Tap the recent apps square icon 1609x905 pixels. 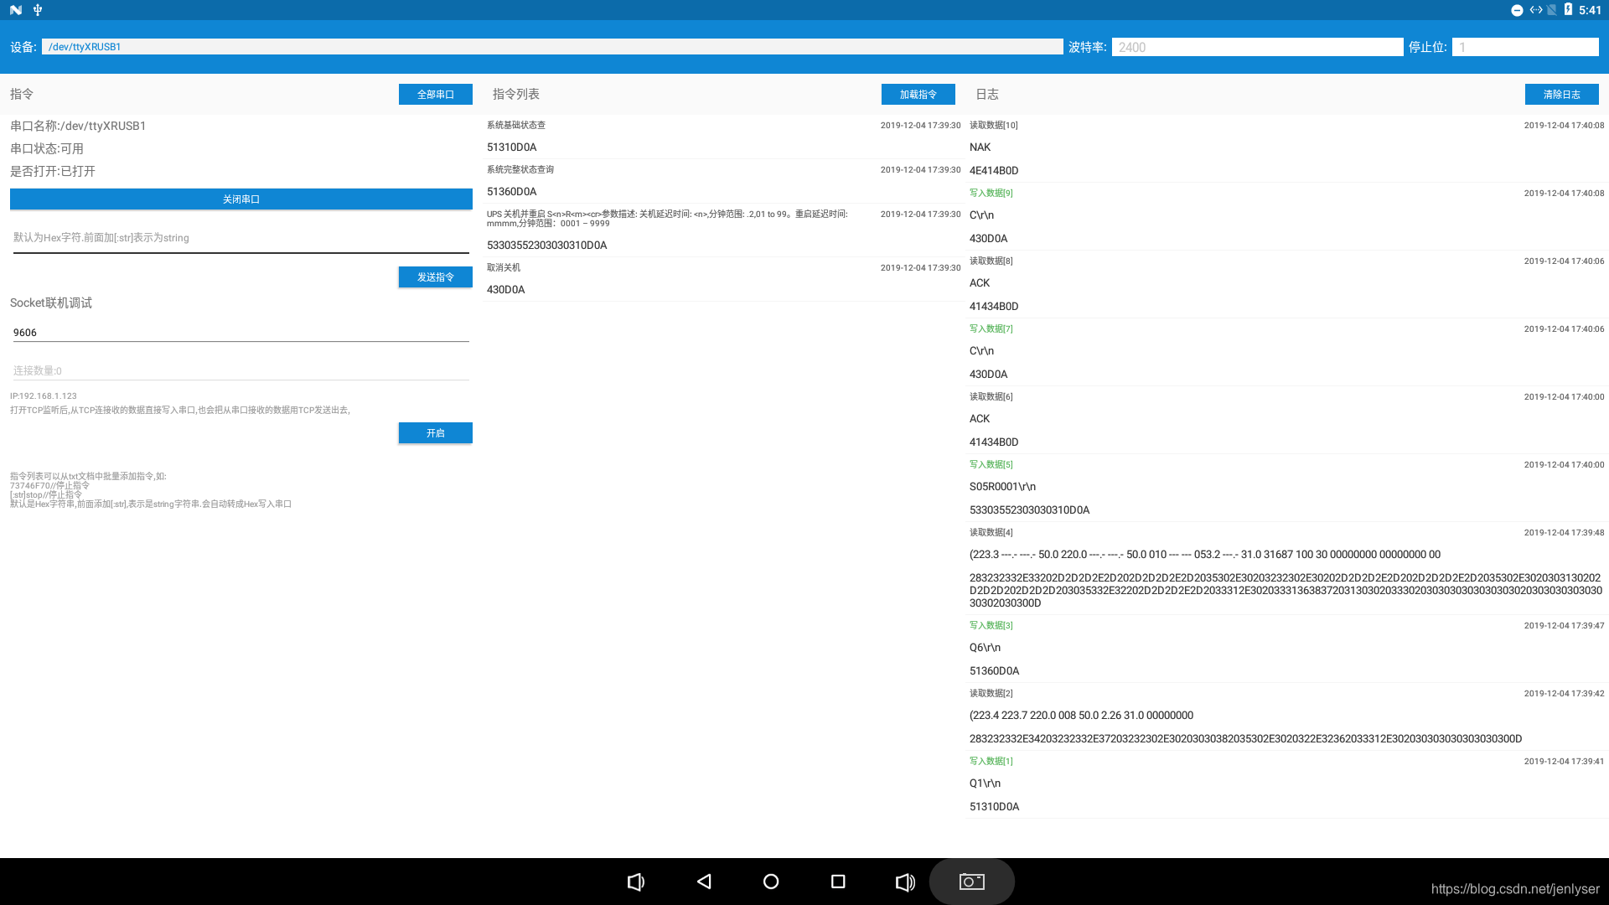pyautogui.click(x=838, y=882)
